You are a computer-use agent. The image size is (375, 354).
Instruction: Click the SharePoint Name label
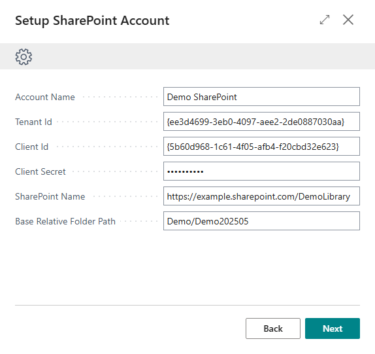pos(50,197)
